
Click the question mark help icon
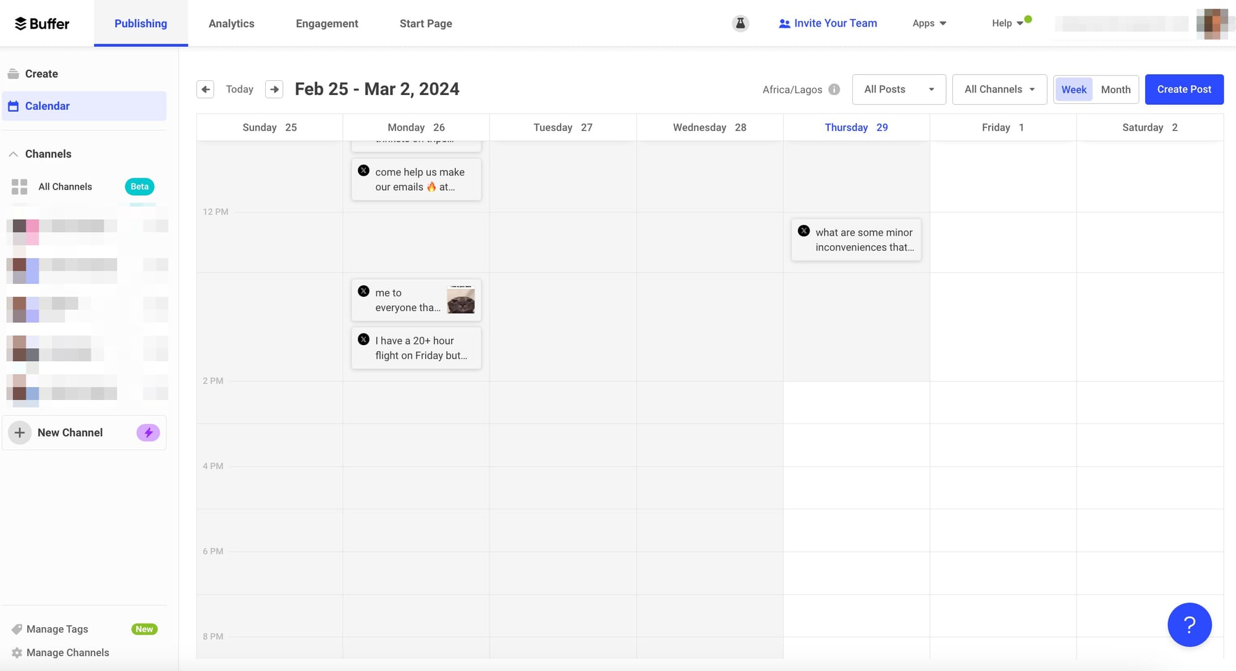tap(1189, 625)
